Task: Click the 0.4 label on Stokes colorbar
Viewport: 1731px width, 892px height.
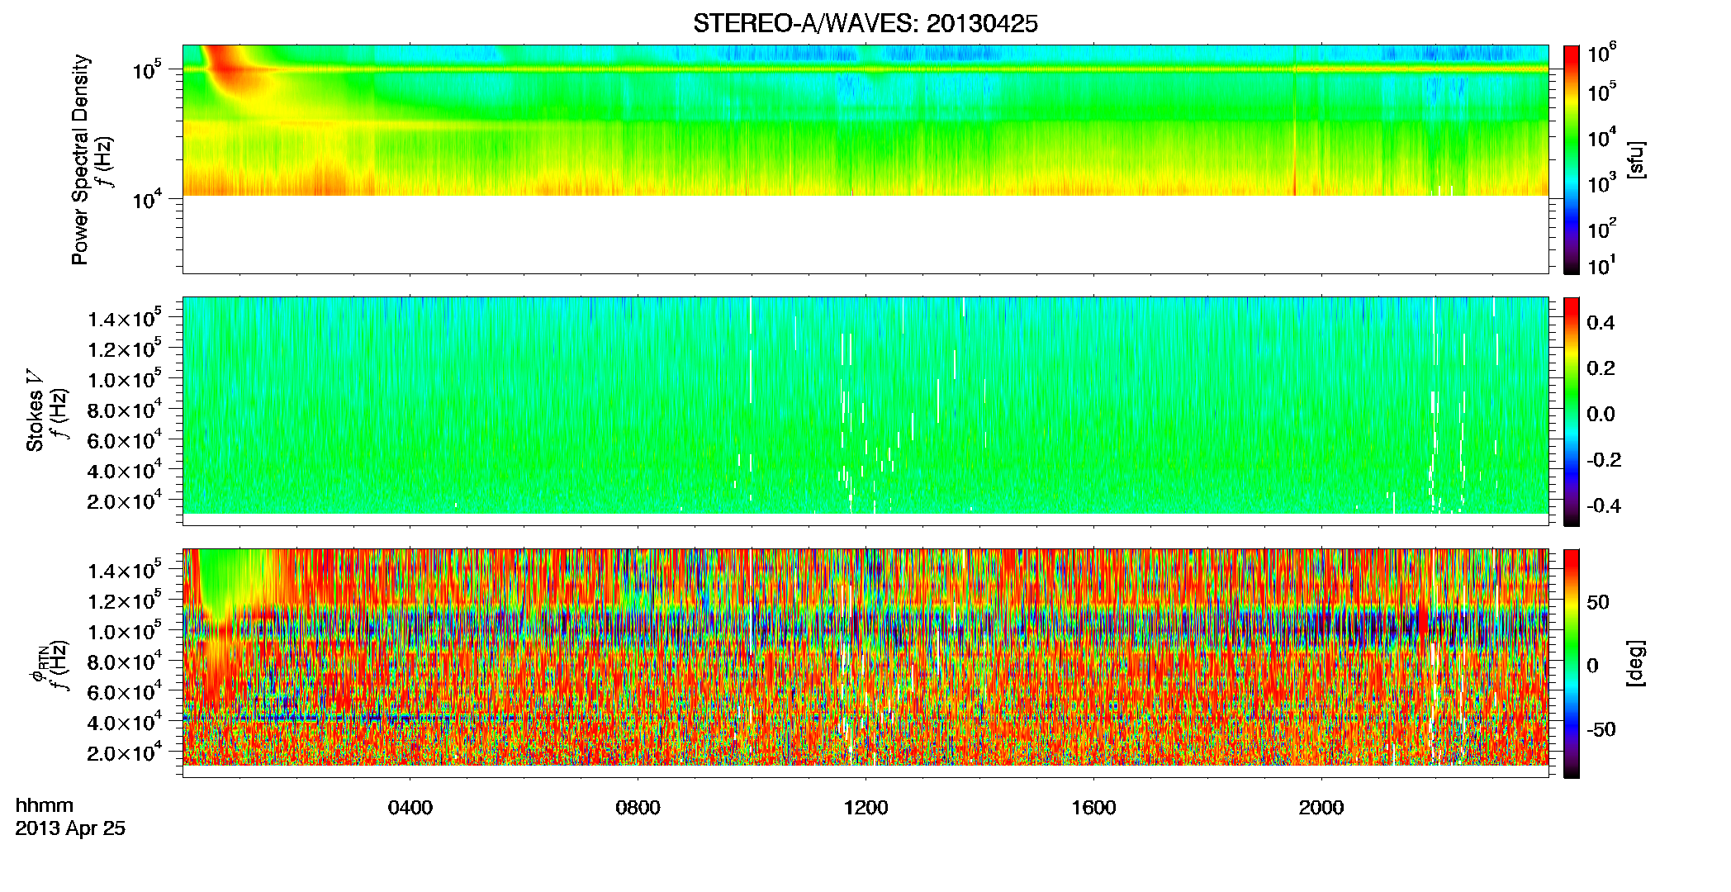Action: click(x=1601, y=323)
